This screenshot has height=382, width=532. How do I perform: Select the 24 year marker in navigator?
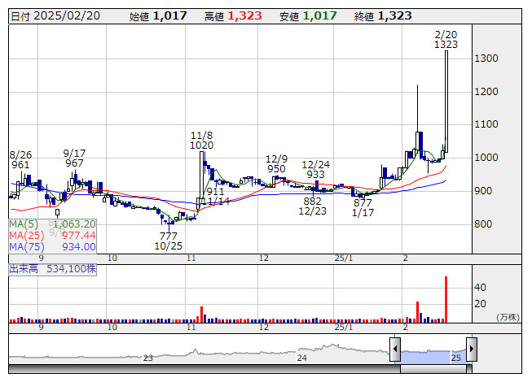pos(301,358)
